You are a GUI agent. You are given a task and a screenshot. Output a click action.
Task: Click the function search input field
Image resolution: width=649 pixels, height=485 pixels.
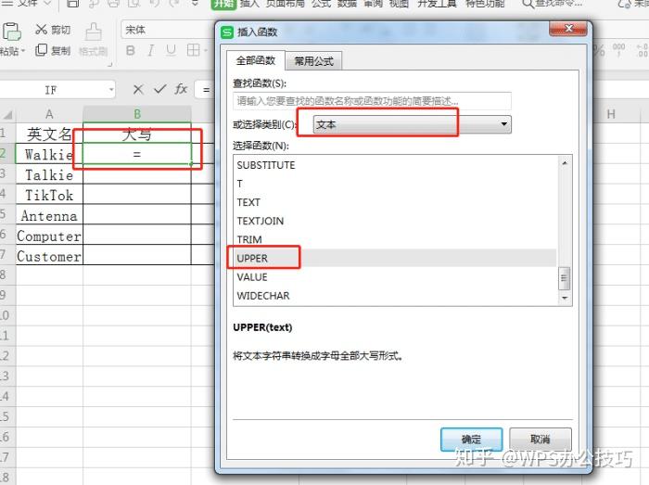pos(372,101)
